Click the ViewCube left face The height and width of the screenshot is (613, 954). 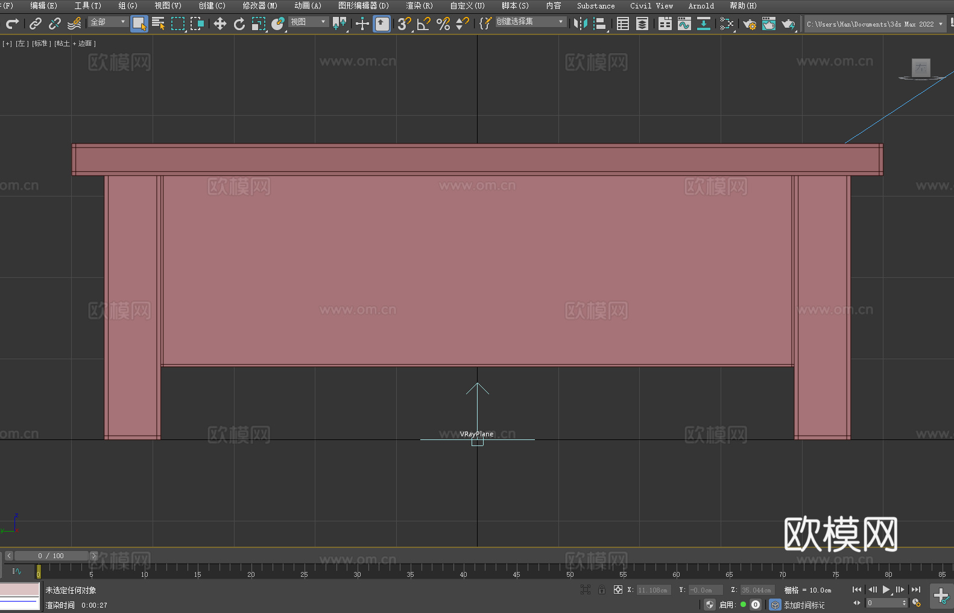click(921, 68)
